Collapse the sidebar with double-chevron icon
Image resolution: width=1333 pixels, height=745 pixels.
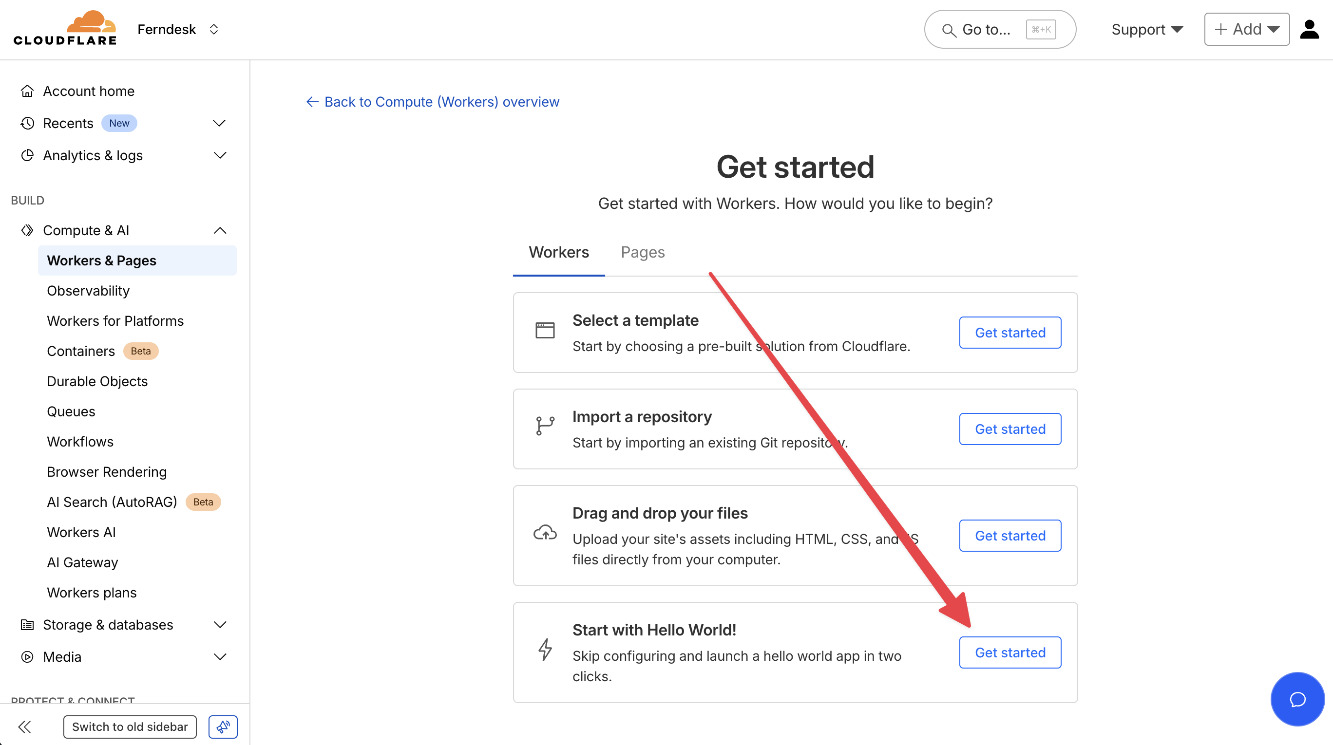tap(24, 726)
